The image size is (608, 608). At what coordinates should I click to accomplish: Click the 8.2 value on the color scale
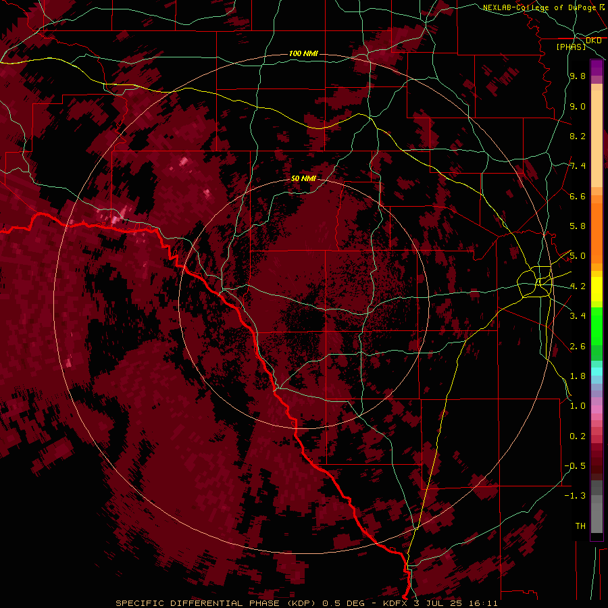coord(578,136)
